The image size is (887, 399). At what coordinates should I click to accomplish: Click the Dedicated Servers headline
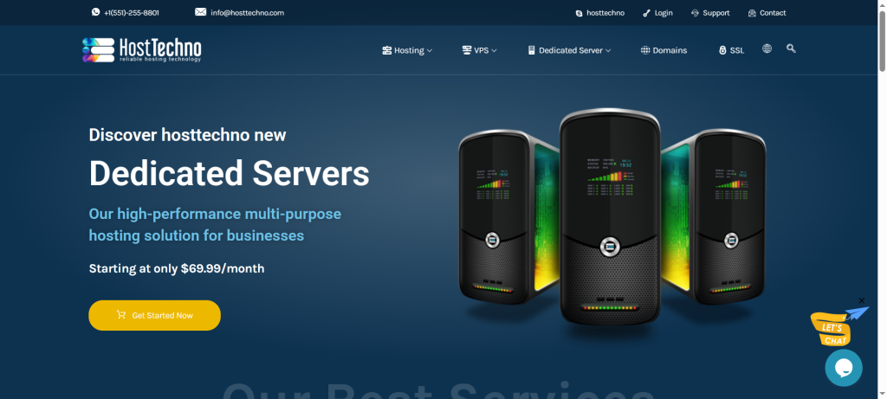click(229, 173)
